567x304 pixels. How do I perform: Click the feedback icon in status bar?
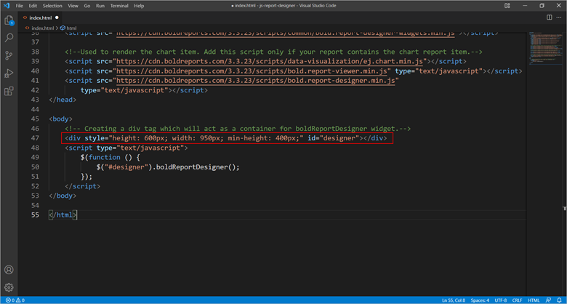(x=549, y=300)
